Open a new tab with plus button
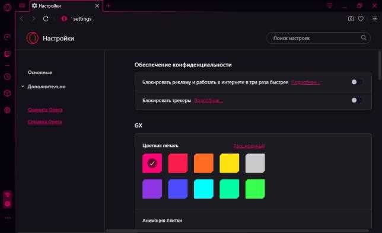The image size is (382, 233). point(108,6)
